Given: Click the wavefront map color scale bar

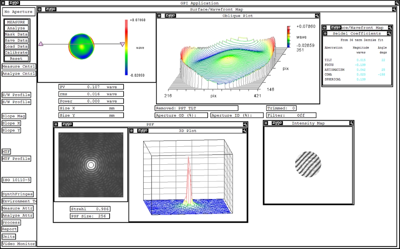Looking at the screenshot, I should pyautogui.click(x=126, y=47).
